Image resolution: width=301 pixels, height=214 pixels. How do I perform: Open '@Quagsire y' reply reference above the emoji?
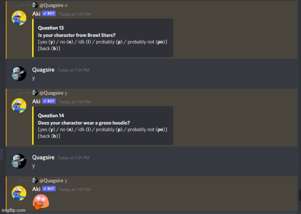click(x=53, y=181)
